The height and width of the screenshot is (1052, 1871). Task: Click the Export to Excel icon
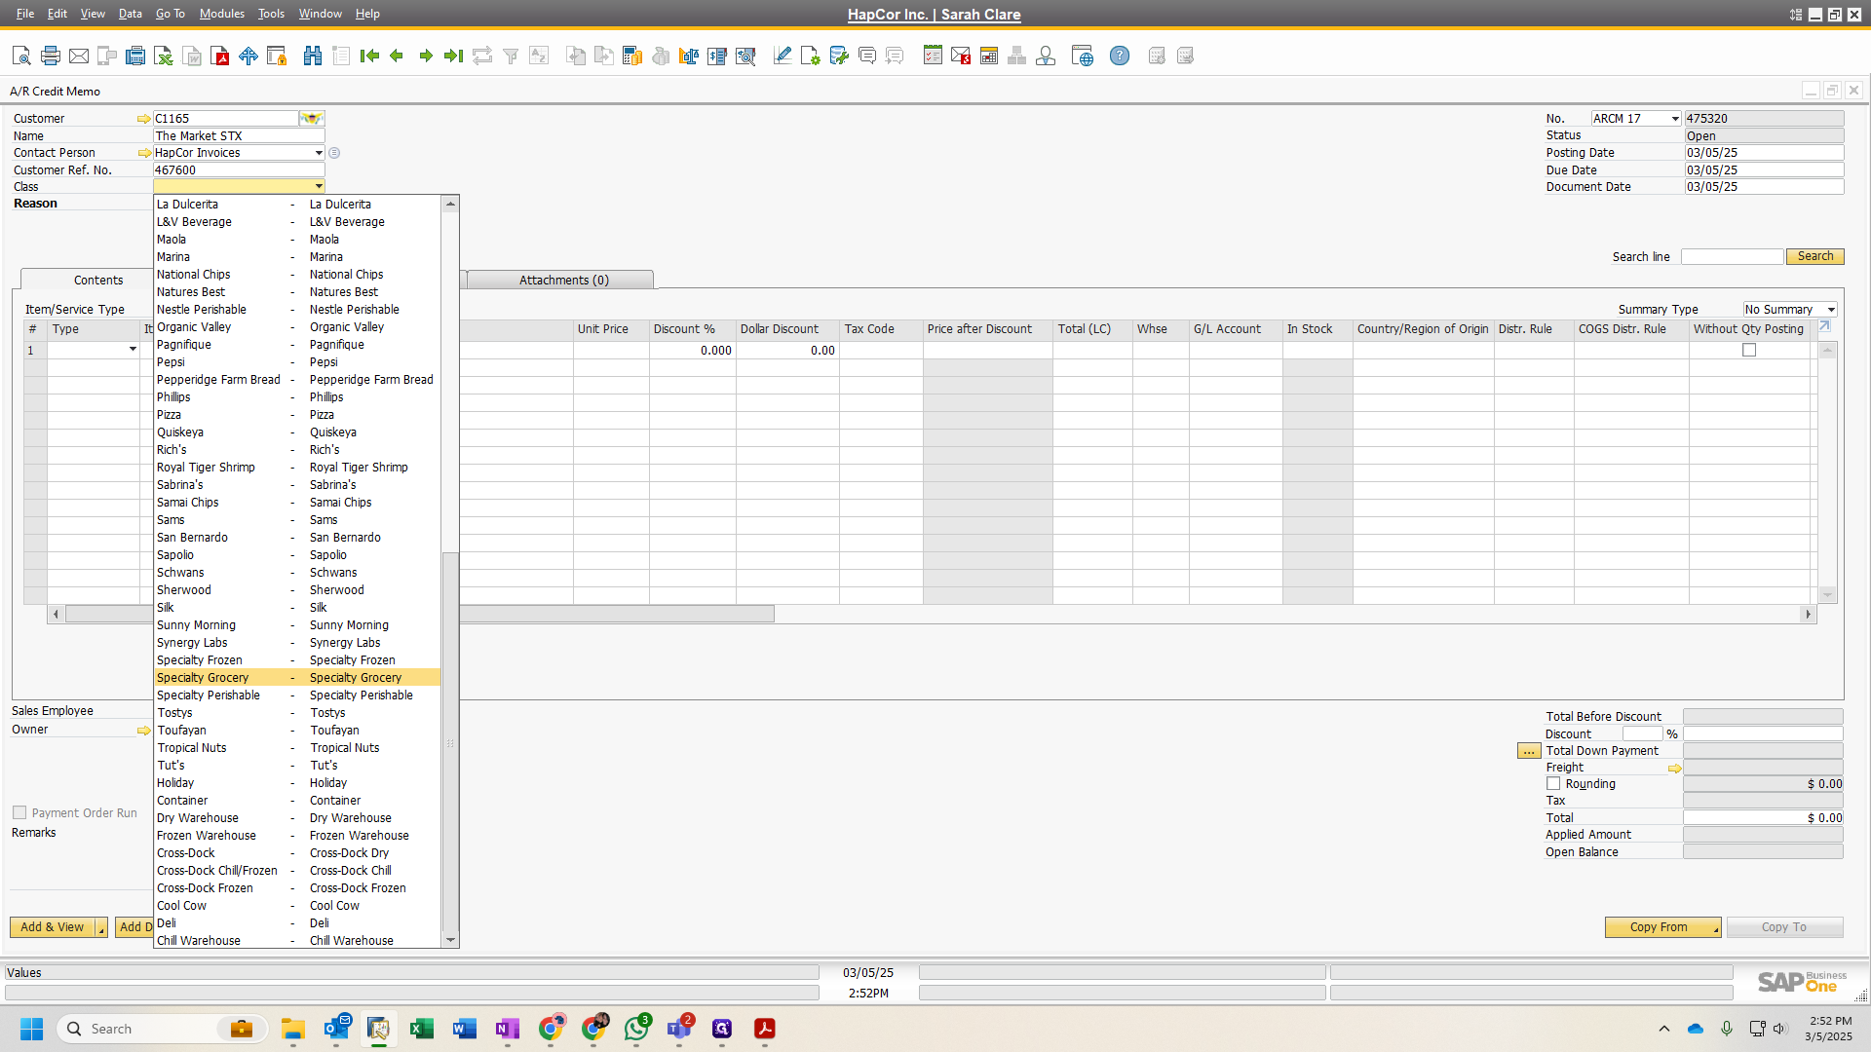tap(164, 56)
